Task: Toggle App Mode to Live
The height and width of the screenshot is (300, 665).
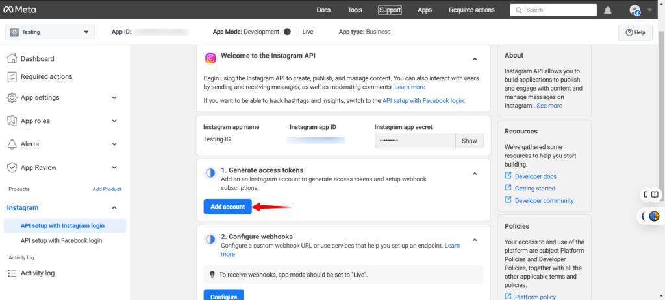Action: [x=291, y=32]
